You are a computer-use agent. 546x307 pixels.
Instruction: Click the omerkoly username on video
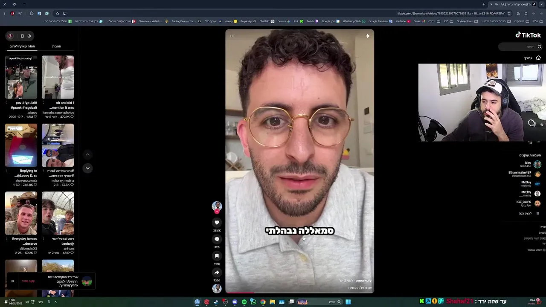[x=363, y=281]
